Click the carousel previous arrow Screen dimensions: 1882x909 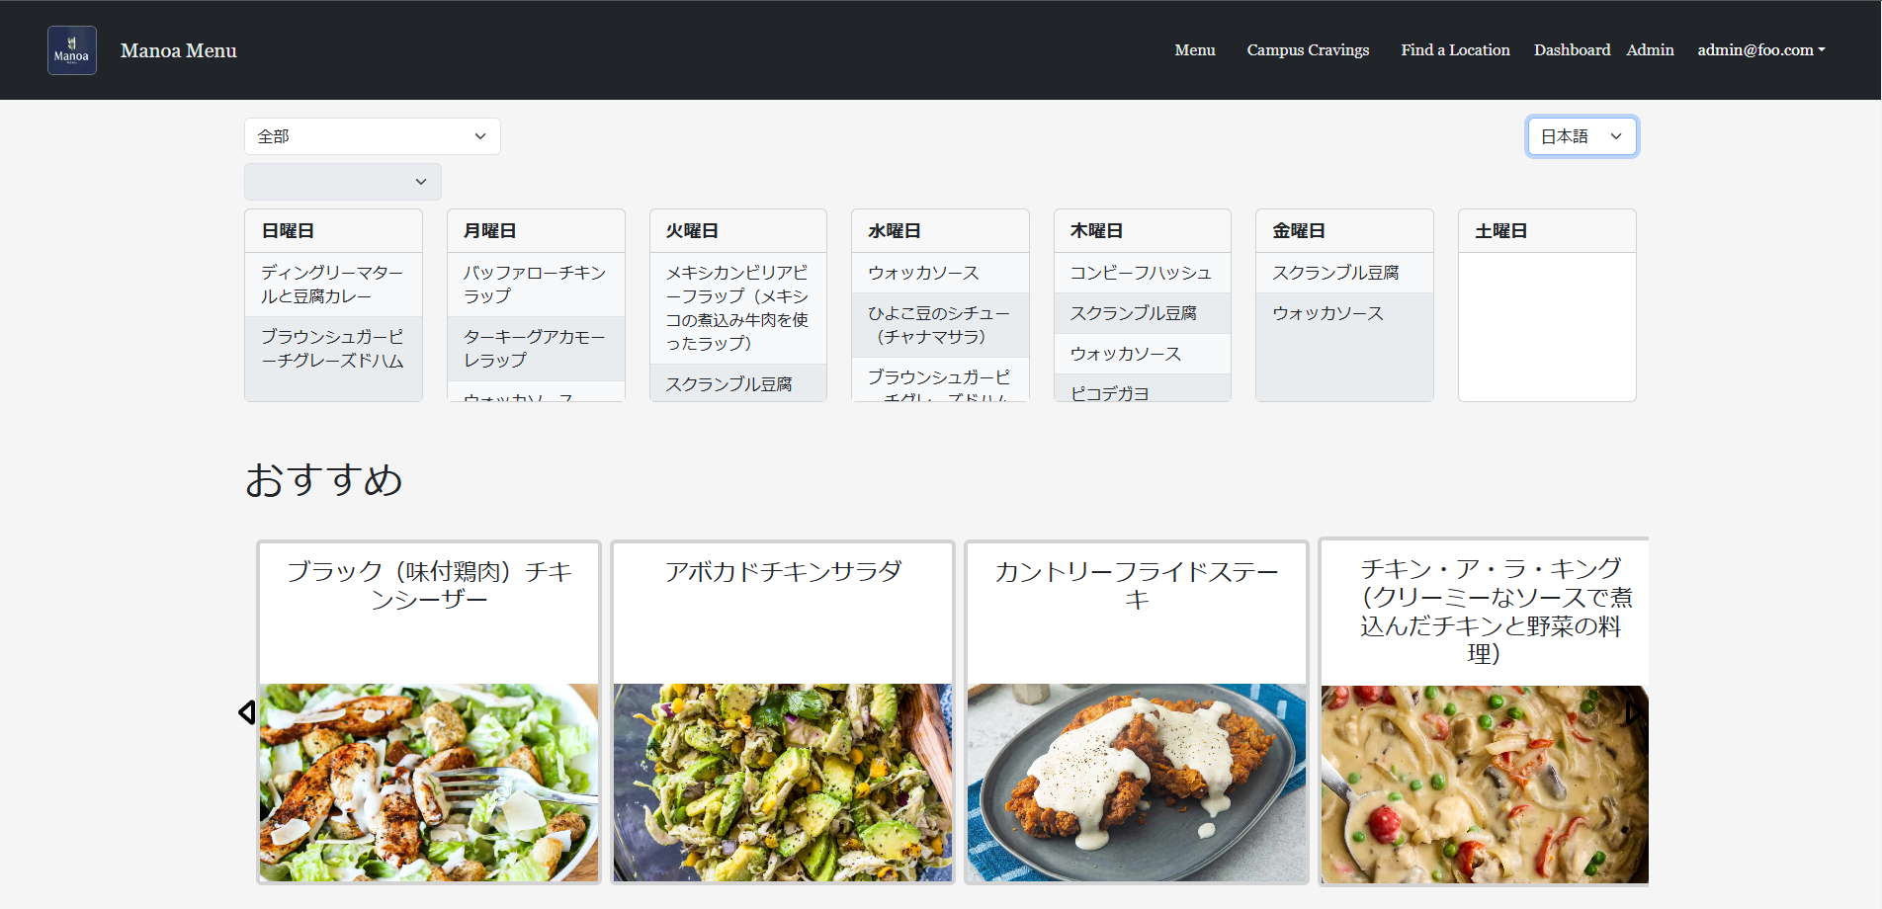[247, 711]
